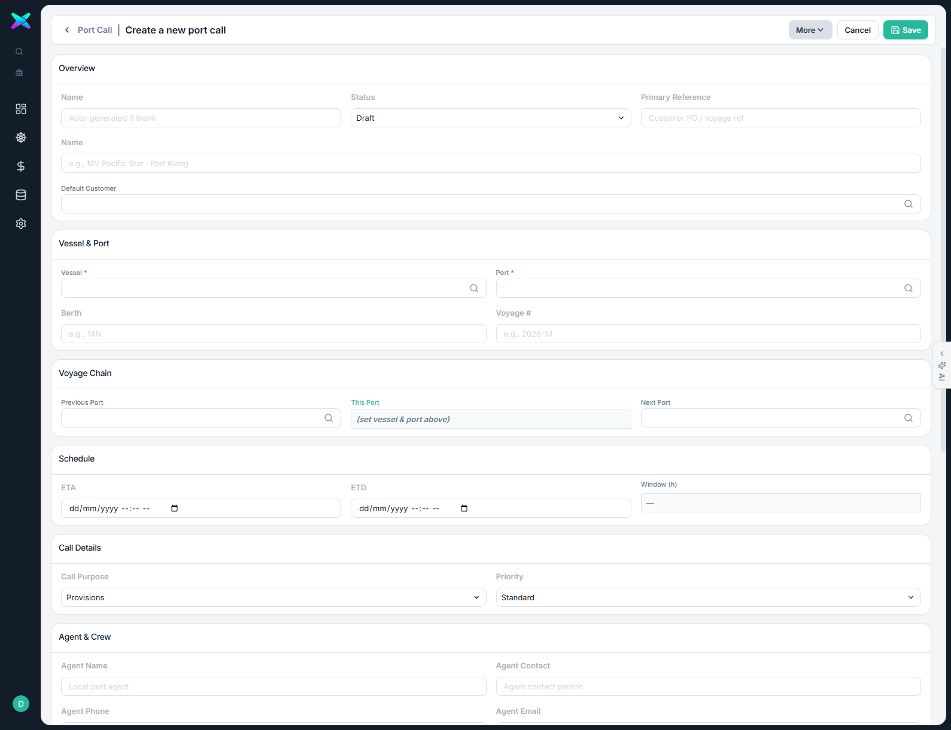Focus the Previous Port lookup field
The width and height of the screenshot is (951, 730).
[x=201, y=418]
